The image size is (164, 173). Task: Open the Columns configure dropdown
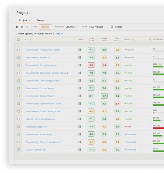point(72,27)
